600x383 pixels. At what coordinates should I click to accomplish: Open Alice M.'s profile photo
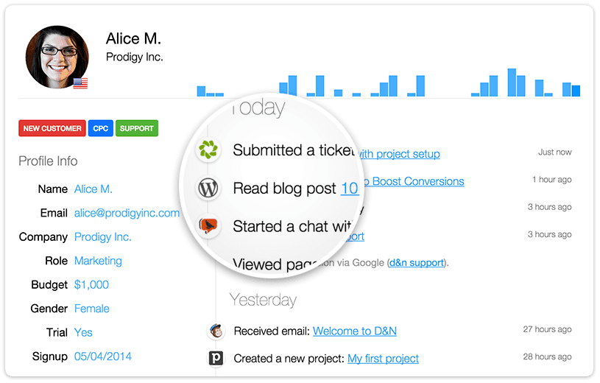click(x=57, y=57)
